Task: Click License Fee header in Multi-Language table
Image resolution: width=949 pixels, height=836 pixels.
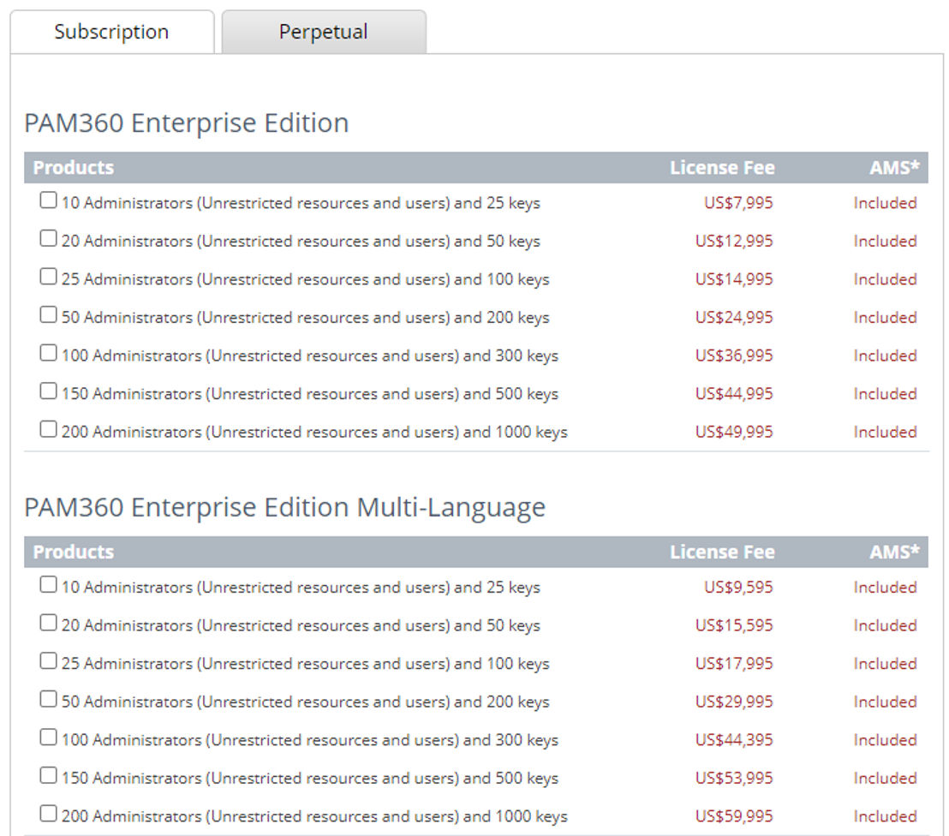Action: click(722, 552)
